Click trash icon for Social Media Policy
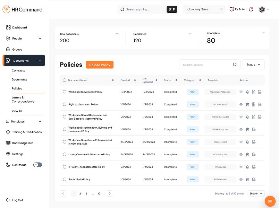This screenshot has height=208, width=279. point(247,180)
